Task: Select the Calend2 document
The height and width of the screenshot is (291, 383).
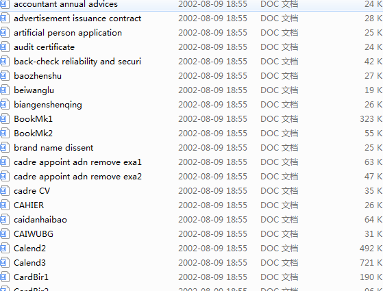Action: pos(29,249)
